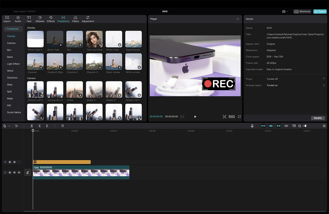Open the Stickers panel
Screen dimensions: 329x214
[40, 19]
